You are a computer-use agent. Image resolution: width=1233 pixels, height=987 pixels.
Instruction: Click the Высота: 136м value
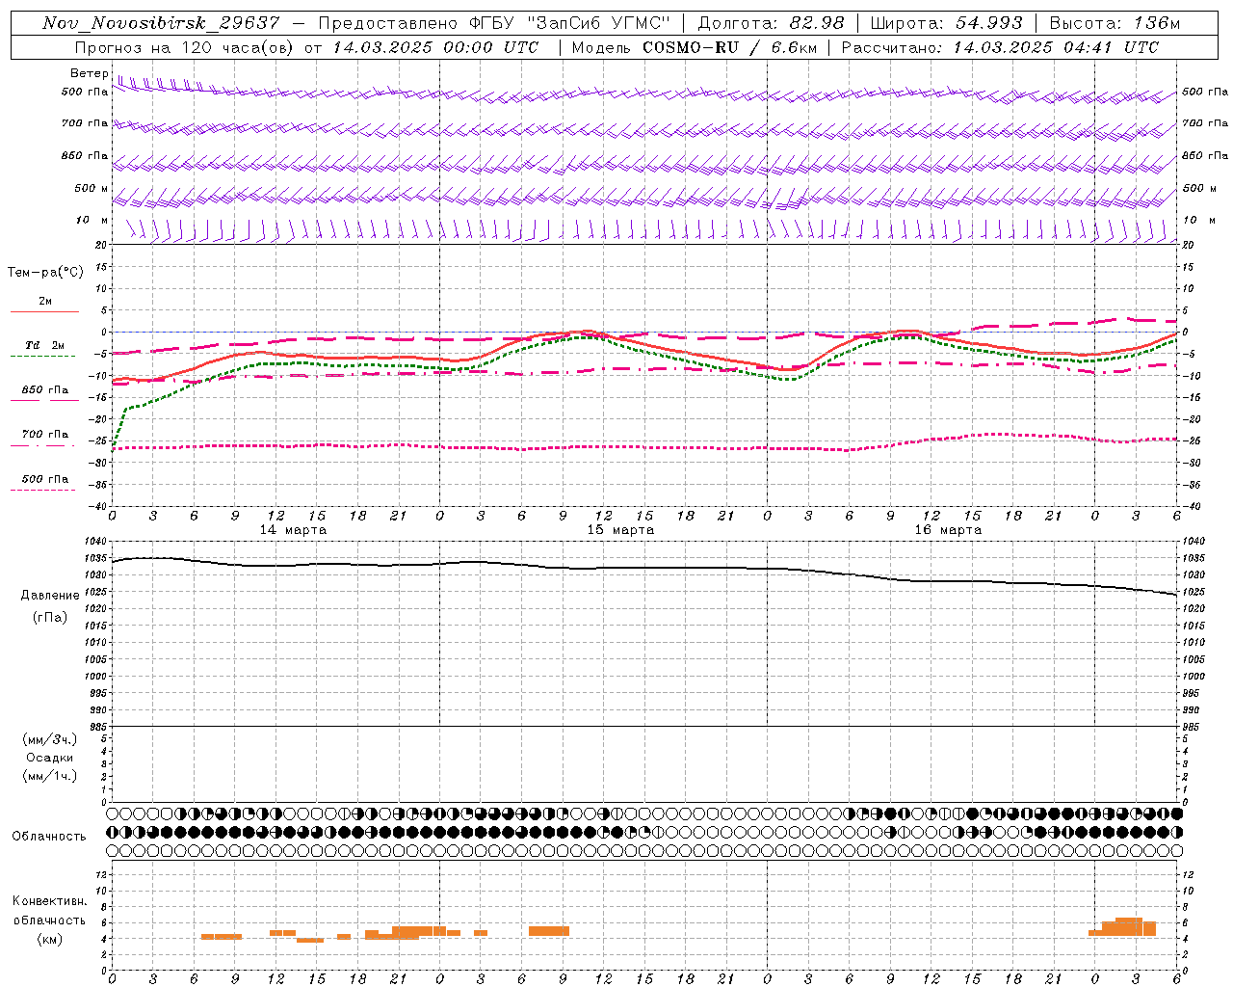pyautogui.click(x=1115, y=23)
